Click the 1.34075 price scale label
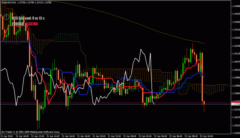240x138 pixels. tap(236, 62)
